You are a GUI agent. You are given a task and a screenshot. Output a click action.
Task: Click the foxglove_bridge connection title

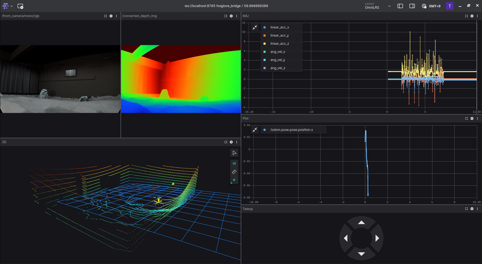(x=226, y=6)
